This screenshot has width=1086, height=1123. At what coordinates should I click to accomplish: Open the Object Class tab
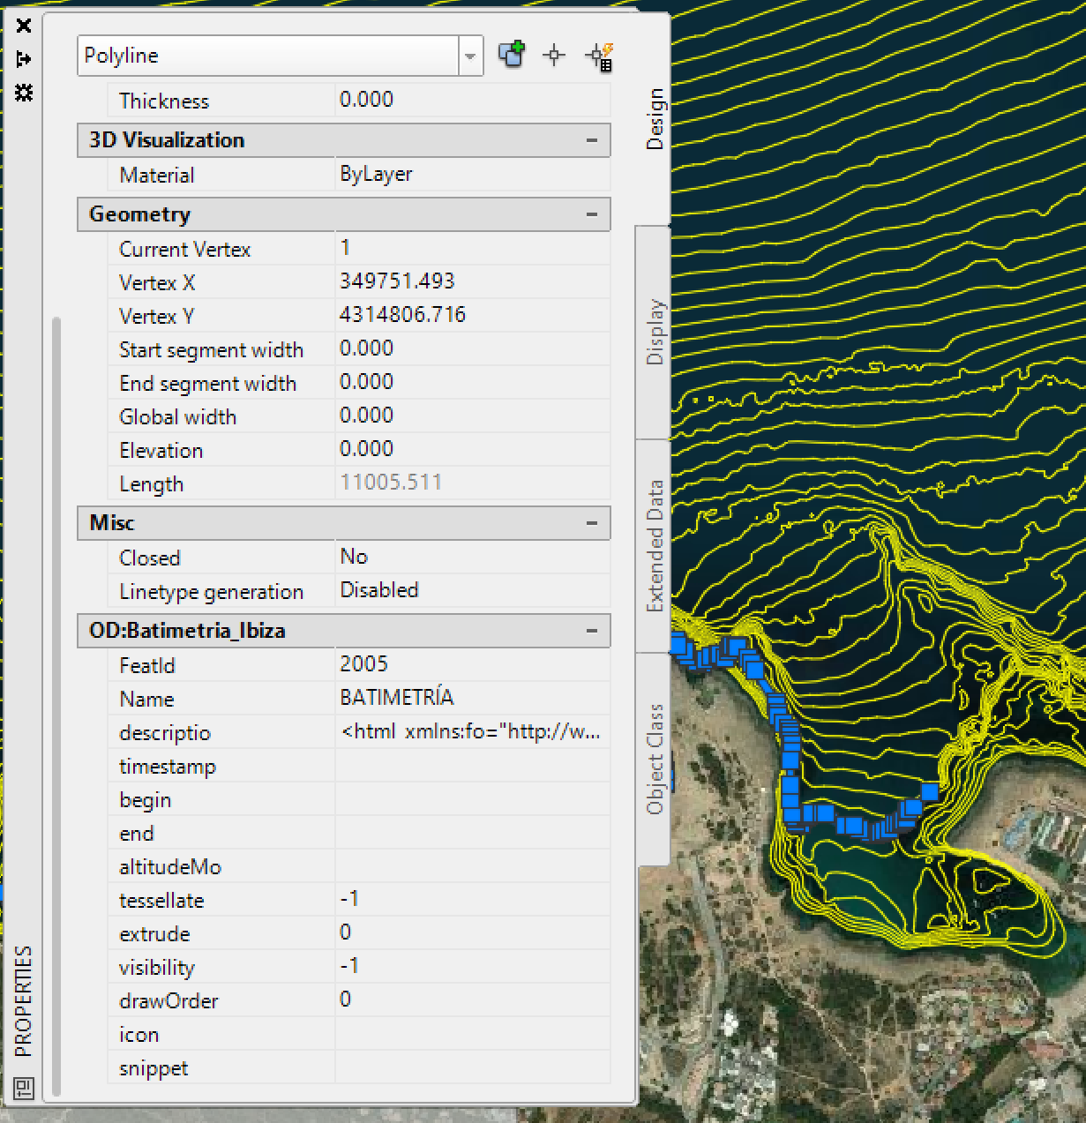[654, 759]
